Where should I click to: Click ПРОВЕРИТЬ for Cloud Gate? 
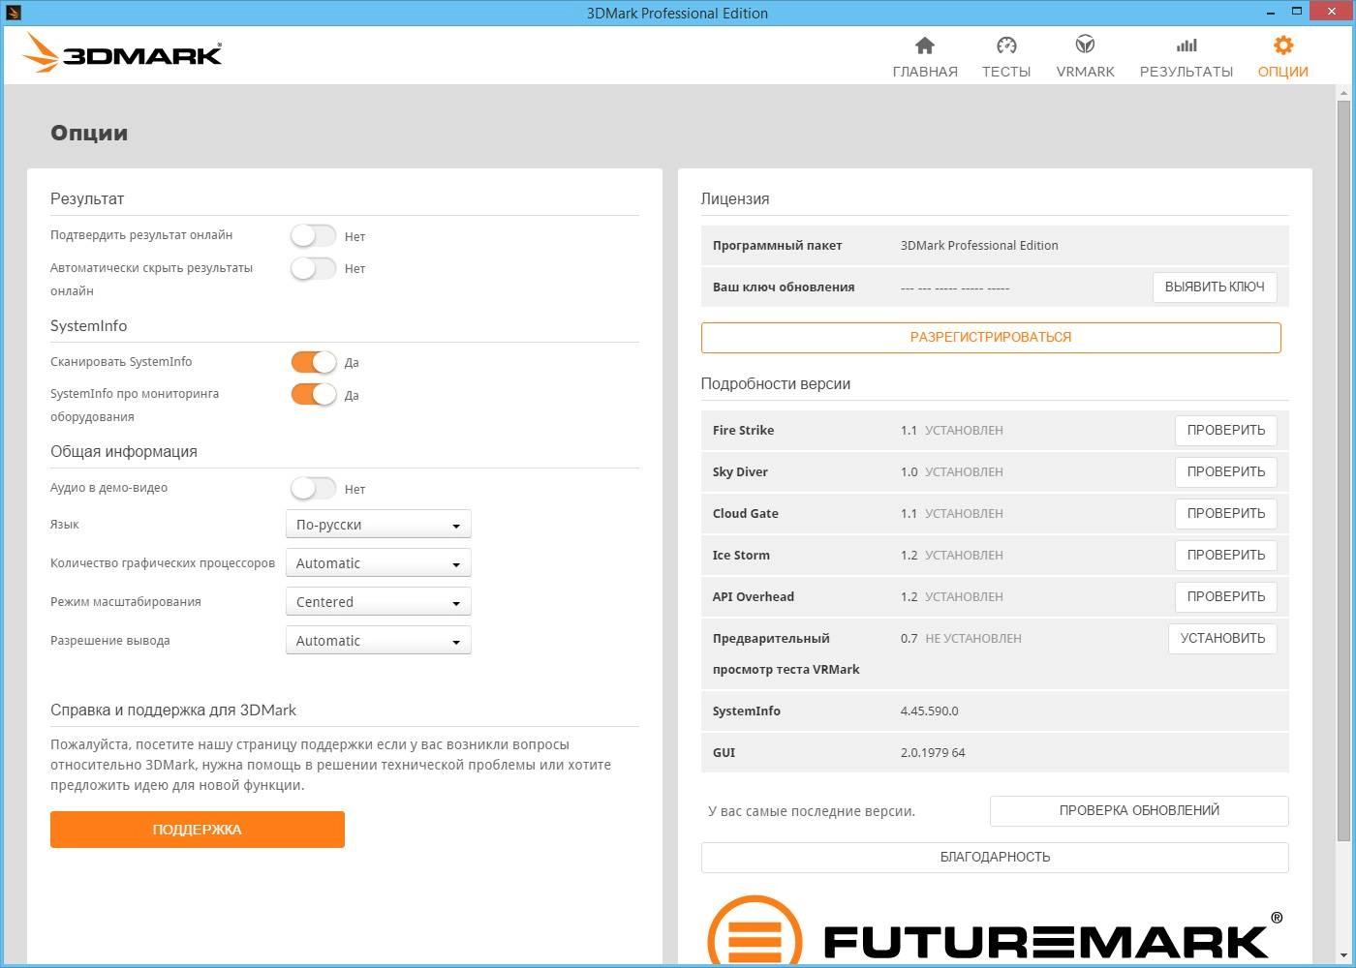click(x=1226, y=513)
